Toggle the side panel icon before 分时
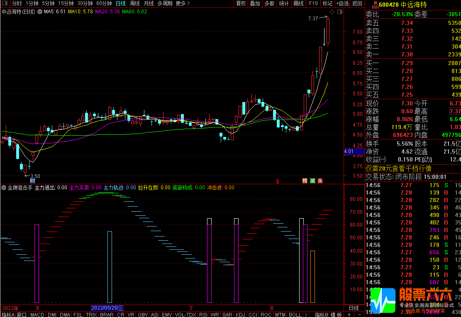Image resolution: width=461 pixels, height=317 pixels. point(5,3)
